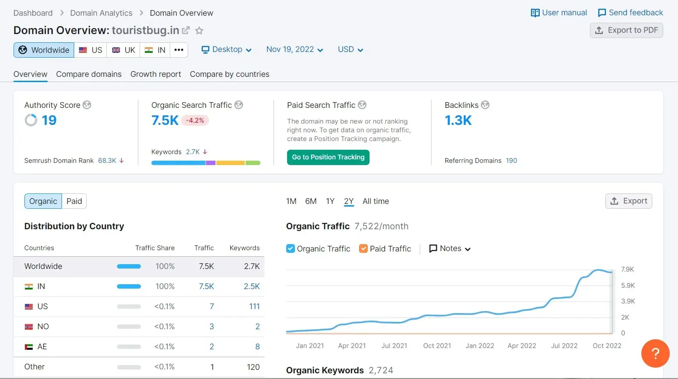This screenshot has width=678, height=379.
Task: Open the Nov 19, 2022 date dropdown
Action: coord(295,50)
